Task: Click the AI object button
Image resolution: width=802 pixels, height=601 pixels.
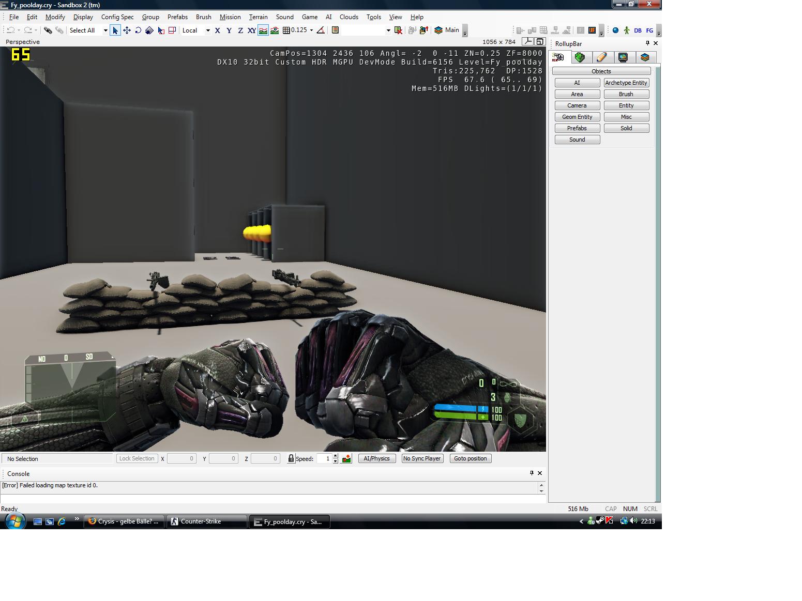Action: click(577, 83)
